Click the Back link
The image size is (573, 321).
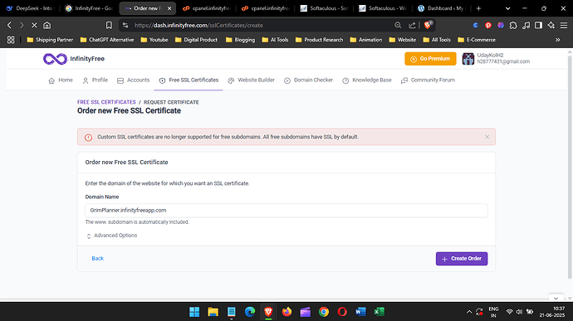point(97,259)
